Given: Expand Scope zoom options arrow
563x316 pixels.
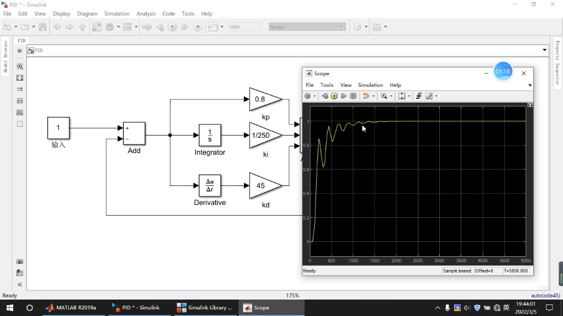Looking at the screenshot, I should coord(391,96).
